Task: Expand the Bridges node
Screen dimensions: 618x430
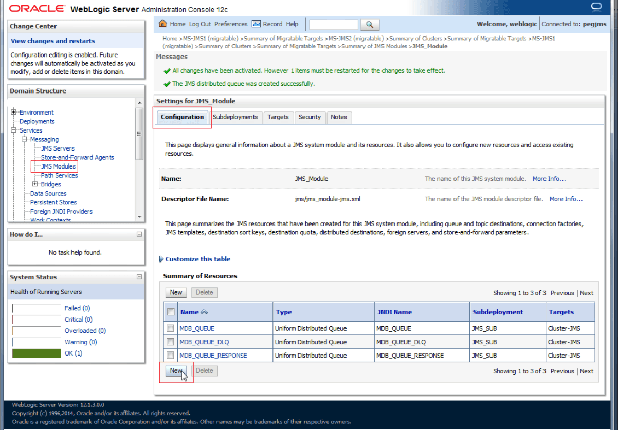Action: [x=34, y=184]
